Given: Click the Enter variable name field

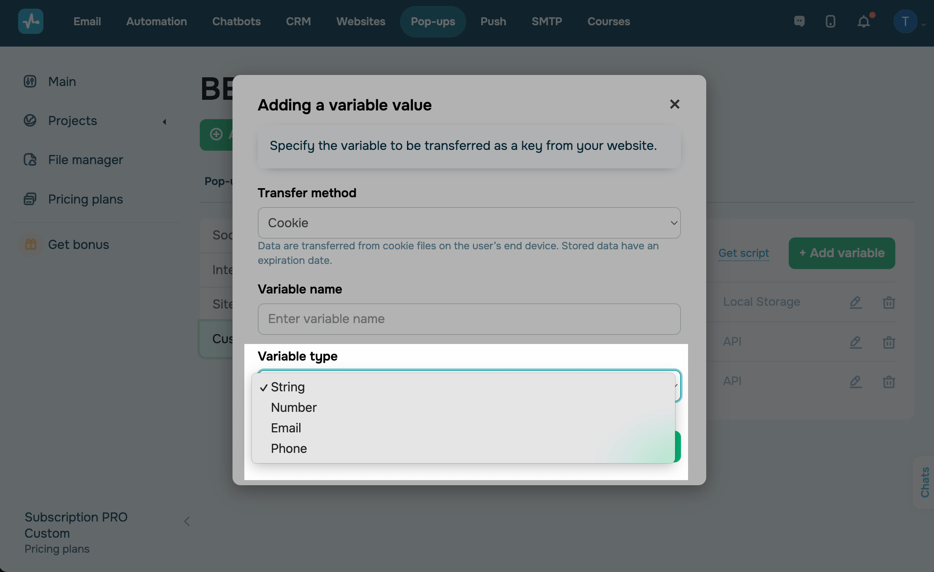Looking at the screenshot, I should coord(468,319).
